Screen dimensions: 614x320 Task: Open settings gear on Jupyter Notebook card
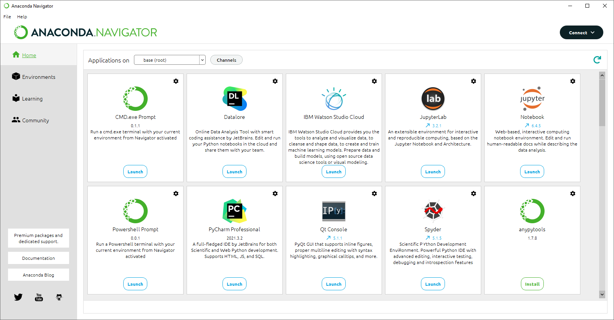tap(573, 81)
